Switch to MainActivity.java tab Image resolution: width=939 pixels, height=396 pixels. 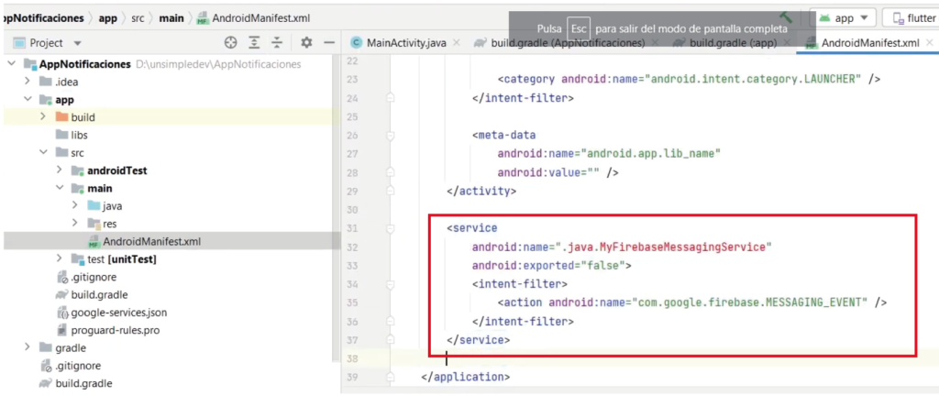pos(399,43)
